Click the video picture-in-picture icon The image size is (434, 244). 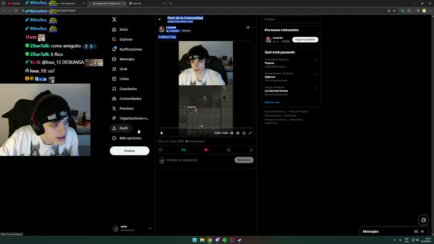pos(244,133)
